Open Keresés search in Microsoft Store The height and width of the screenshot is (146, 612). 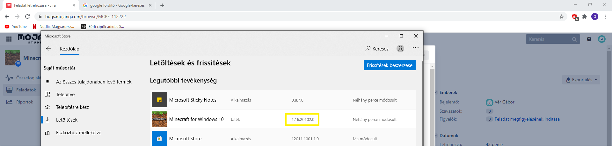point(377,49)
